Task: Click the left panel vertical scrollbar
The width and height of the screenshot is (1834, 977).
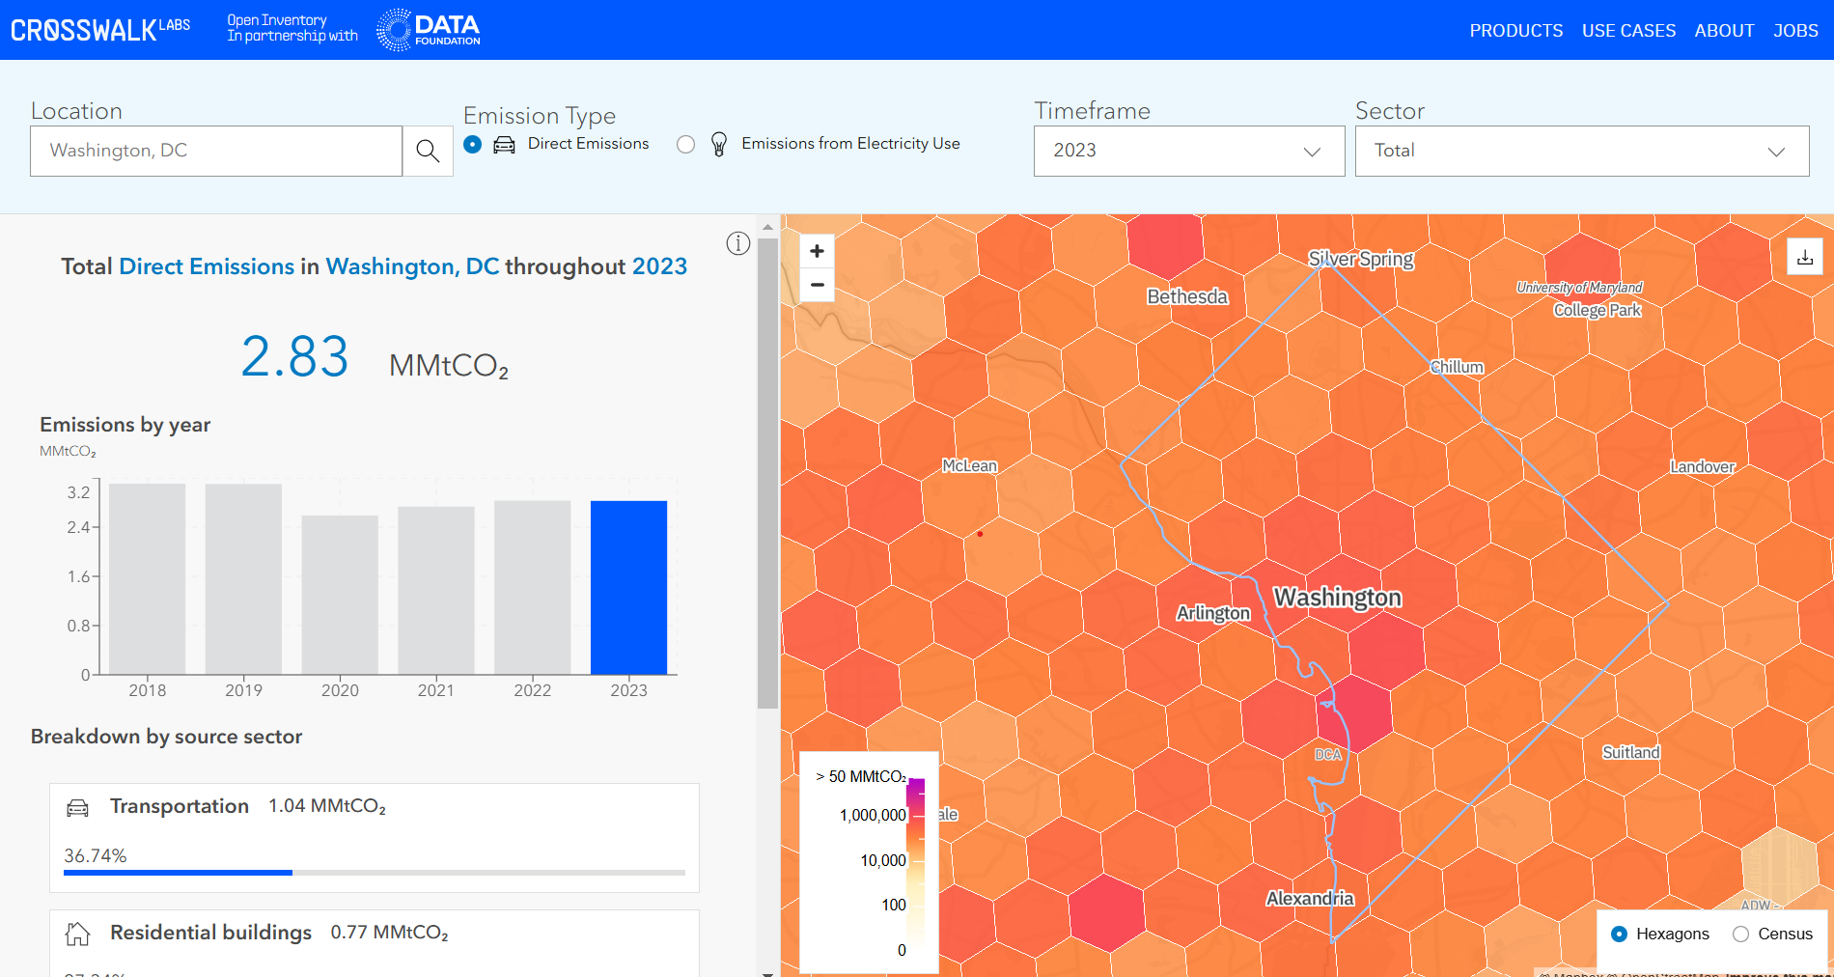Action: coord(767,473)
